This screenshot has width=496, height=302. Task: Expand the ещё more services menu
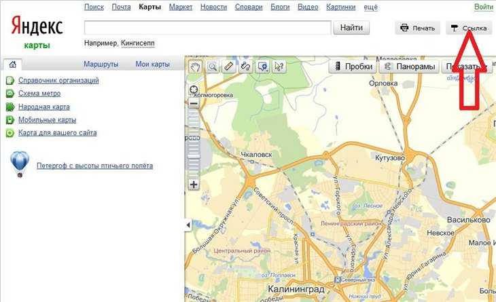point(371,7)
